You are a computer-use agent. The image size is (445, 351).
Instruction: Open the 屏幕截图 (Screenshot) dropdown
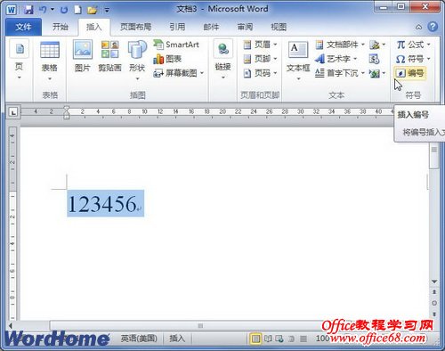point(179,73)
